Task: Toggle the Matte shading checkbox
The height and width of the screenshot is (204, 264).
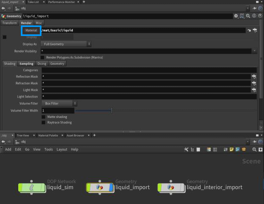Action: click(44, 117)
